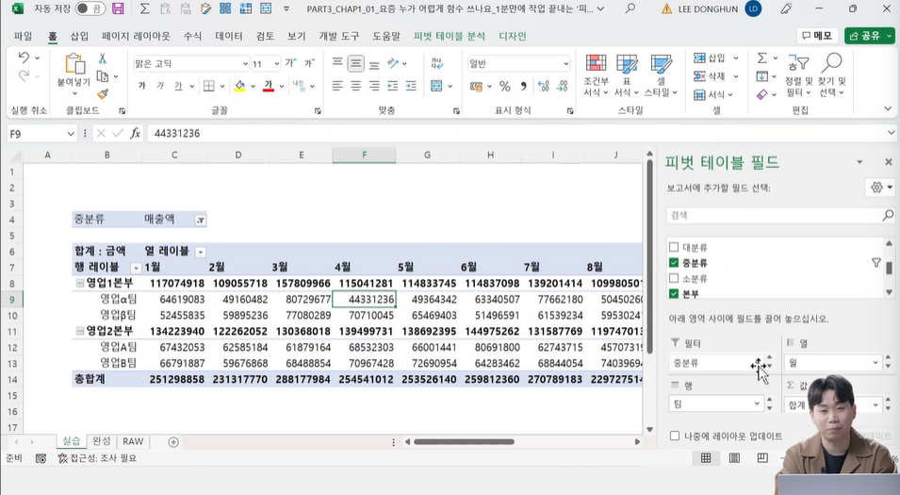Collapse the 영업1본부 row group
This screenshot has height=495, width=900.
(x=80, y=283)
